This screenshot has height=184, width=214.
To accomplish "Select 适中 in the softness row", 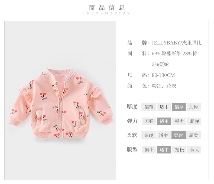I will pos(164,135).
